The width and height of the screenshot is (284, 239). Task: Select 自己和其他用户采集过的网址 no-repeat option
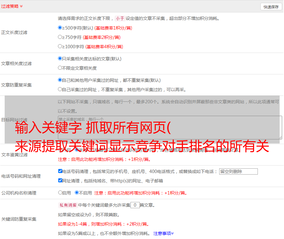pyautogui.click(x=60, y=80)
